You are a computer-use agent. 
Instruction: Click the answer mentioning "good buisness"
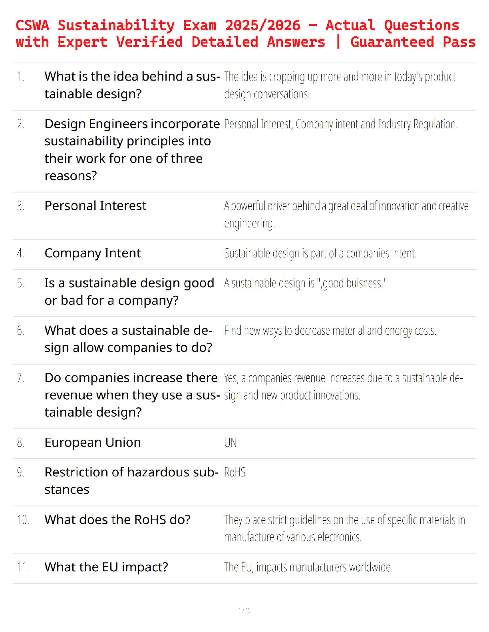click(305, 283)
